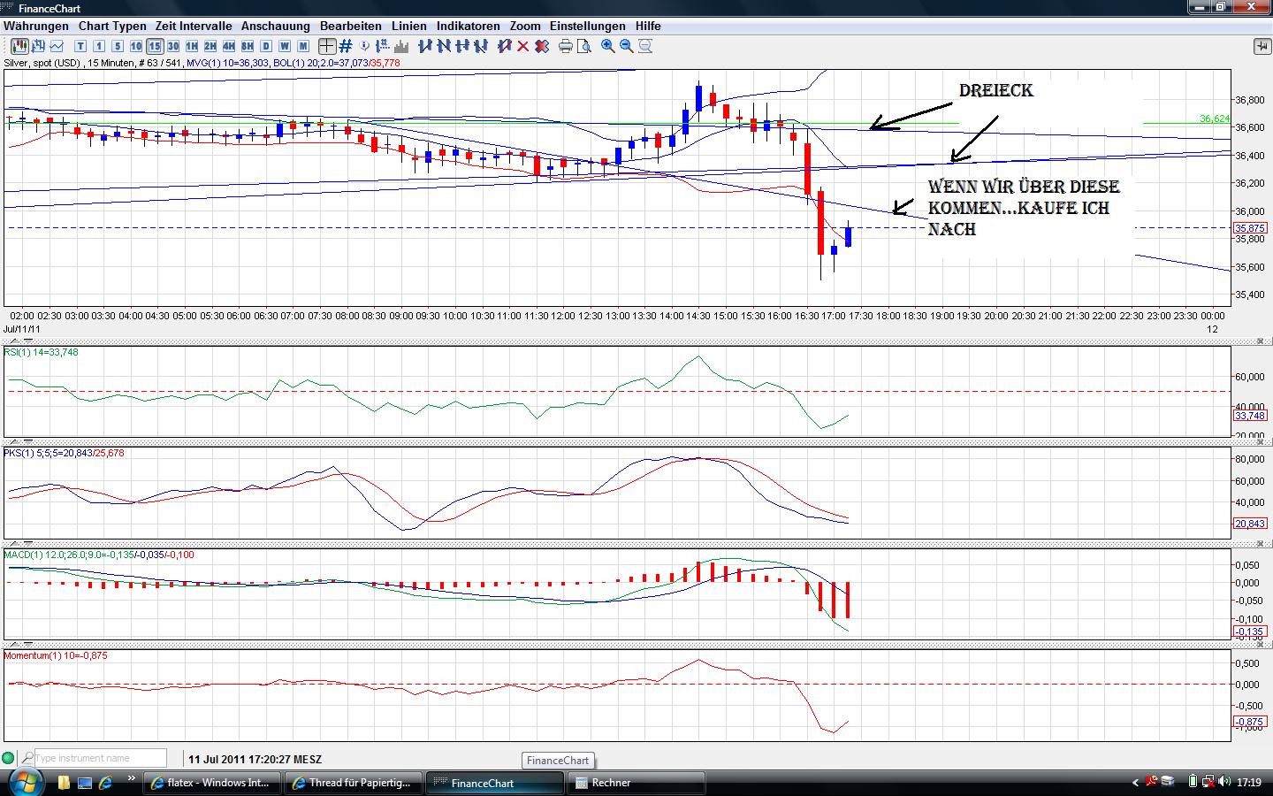
Task: Click the green connection status indicator
Action: point(9,758)
